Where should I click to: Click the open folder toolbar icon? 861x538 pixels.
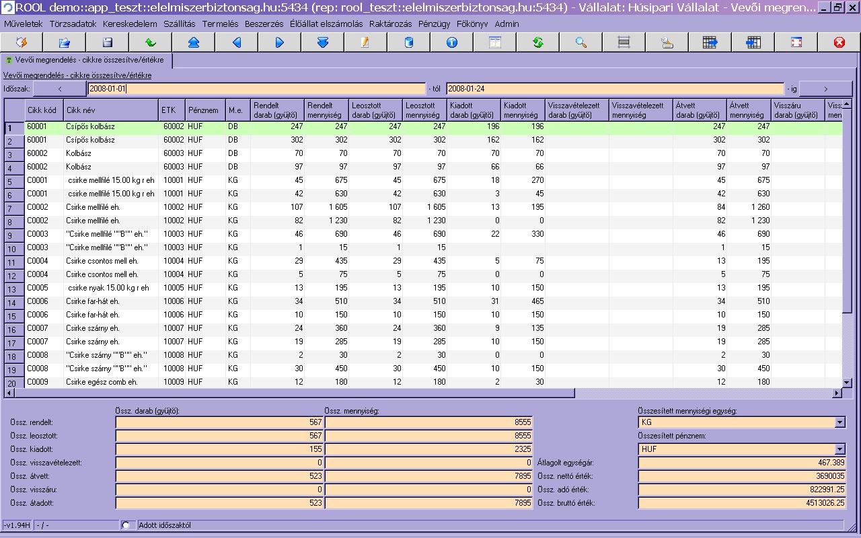pyautogui.click(x=64, y=42)
